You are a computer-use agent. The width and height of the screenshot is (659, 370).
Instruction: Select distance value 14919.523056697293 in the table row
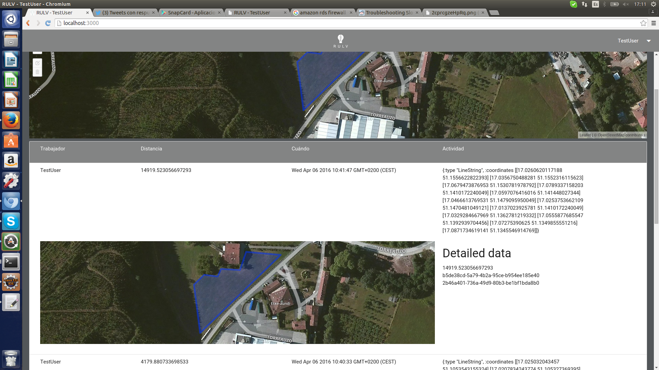point(166,170)
